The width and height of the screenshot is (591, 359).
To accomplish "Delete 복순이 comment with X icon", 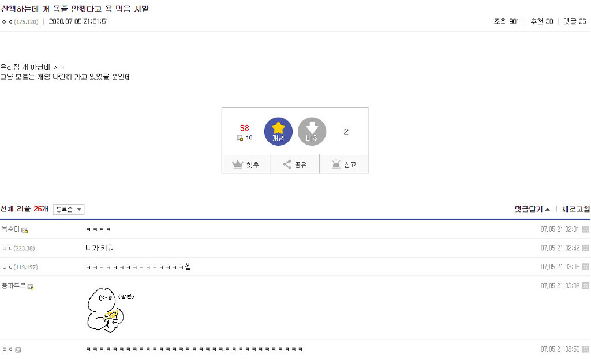I will coord(585,229).
